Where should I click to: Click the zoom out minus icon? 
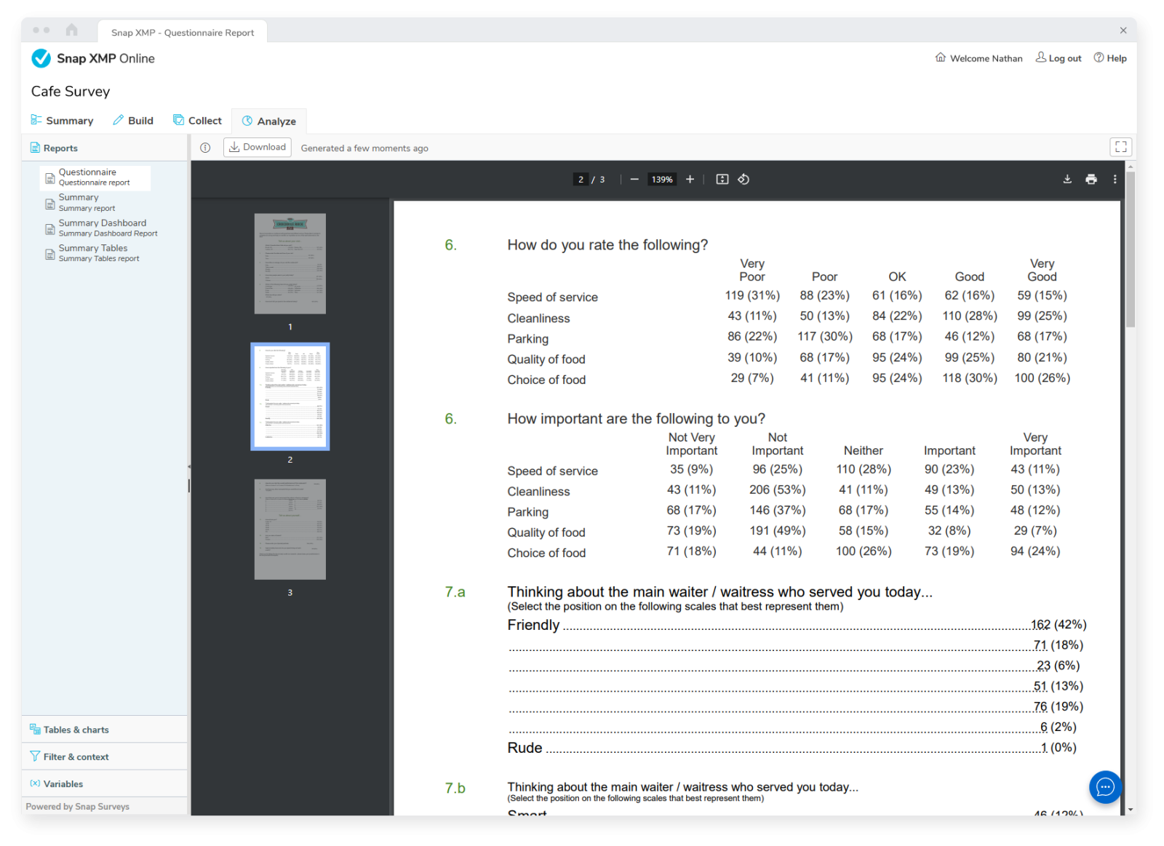(634, 180)
